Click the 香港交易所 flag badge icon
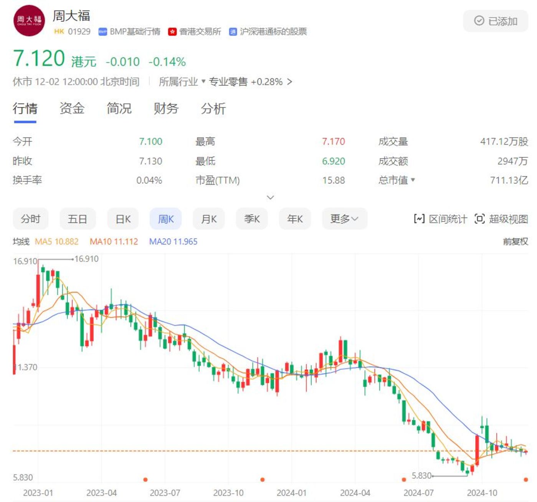The image size is (537, 502). point(172,32)
